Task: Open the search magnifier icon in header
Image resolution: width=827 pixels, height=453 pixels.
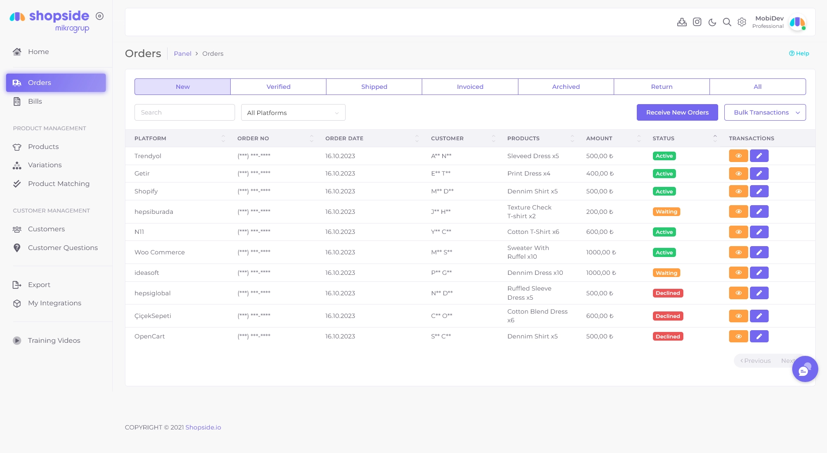Action: pos(727,22)
